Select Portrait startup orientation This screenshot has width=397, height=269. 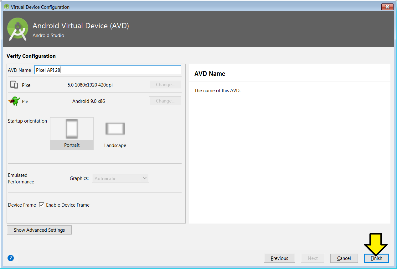point(72,133)
